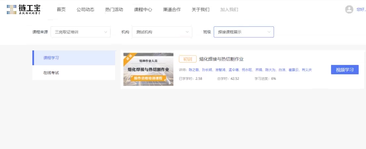The image size is (366, 149).
Task: Click the 链工宝 logo
Action: 23,10
